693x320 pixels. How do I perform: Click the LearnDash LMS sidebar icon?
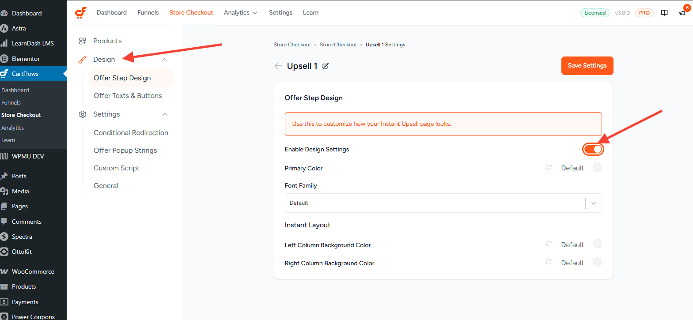pos(4,43)
